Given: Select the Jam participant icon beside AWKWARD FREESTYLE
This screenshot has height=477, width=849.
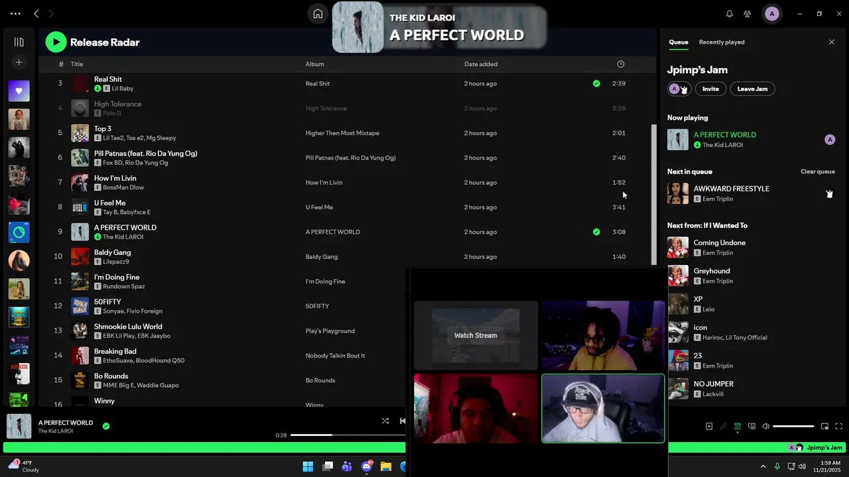Looking at the screenshot, I should (x=829, y=194).
